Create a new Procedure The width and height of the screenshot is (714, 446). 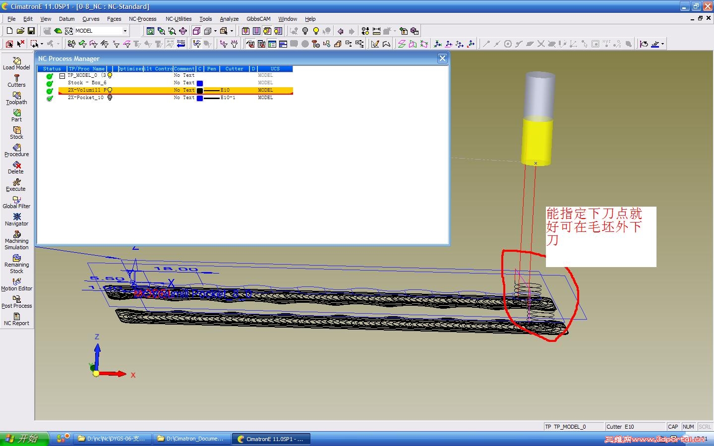pyautogui.click(x=17, y=150)
